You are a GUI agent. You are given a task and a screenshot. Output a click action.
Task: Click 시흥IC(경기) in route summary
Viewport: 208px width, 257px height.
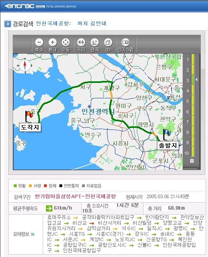tap(110, 234)
